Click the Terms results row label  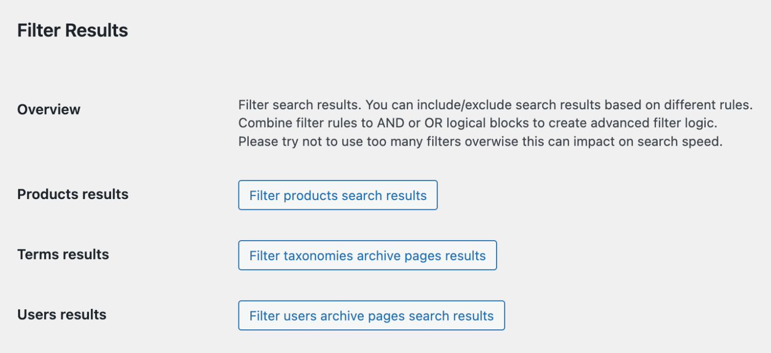(x=63, y=254)
